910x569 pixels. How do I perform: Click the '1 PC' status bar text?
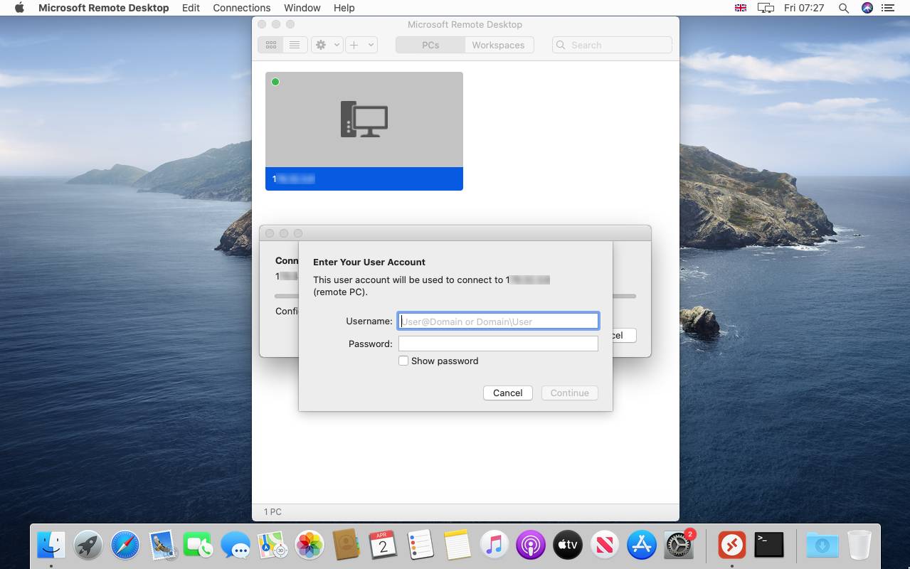click(x=273, y=511)
